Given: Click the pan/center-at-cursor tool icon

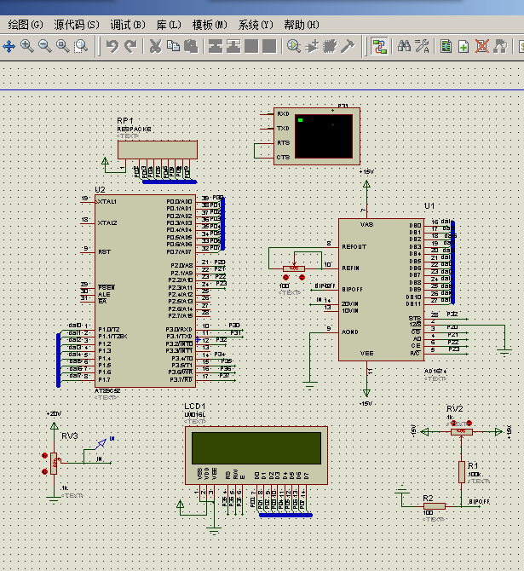Looking at the screenshot, I should 9,47.
